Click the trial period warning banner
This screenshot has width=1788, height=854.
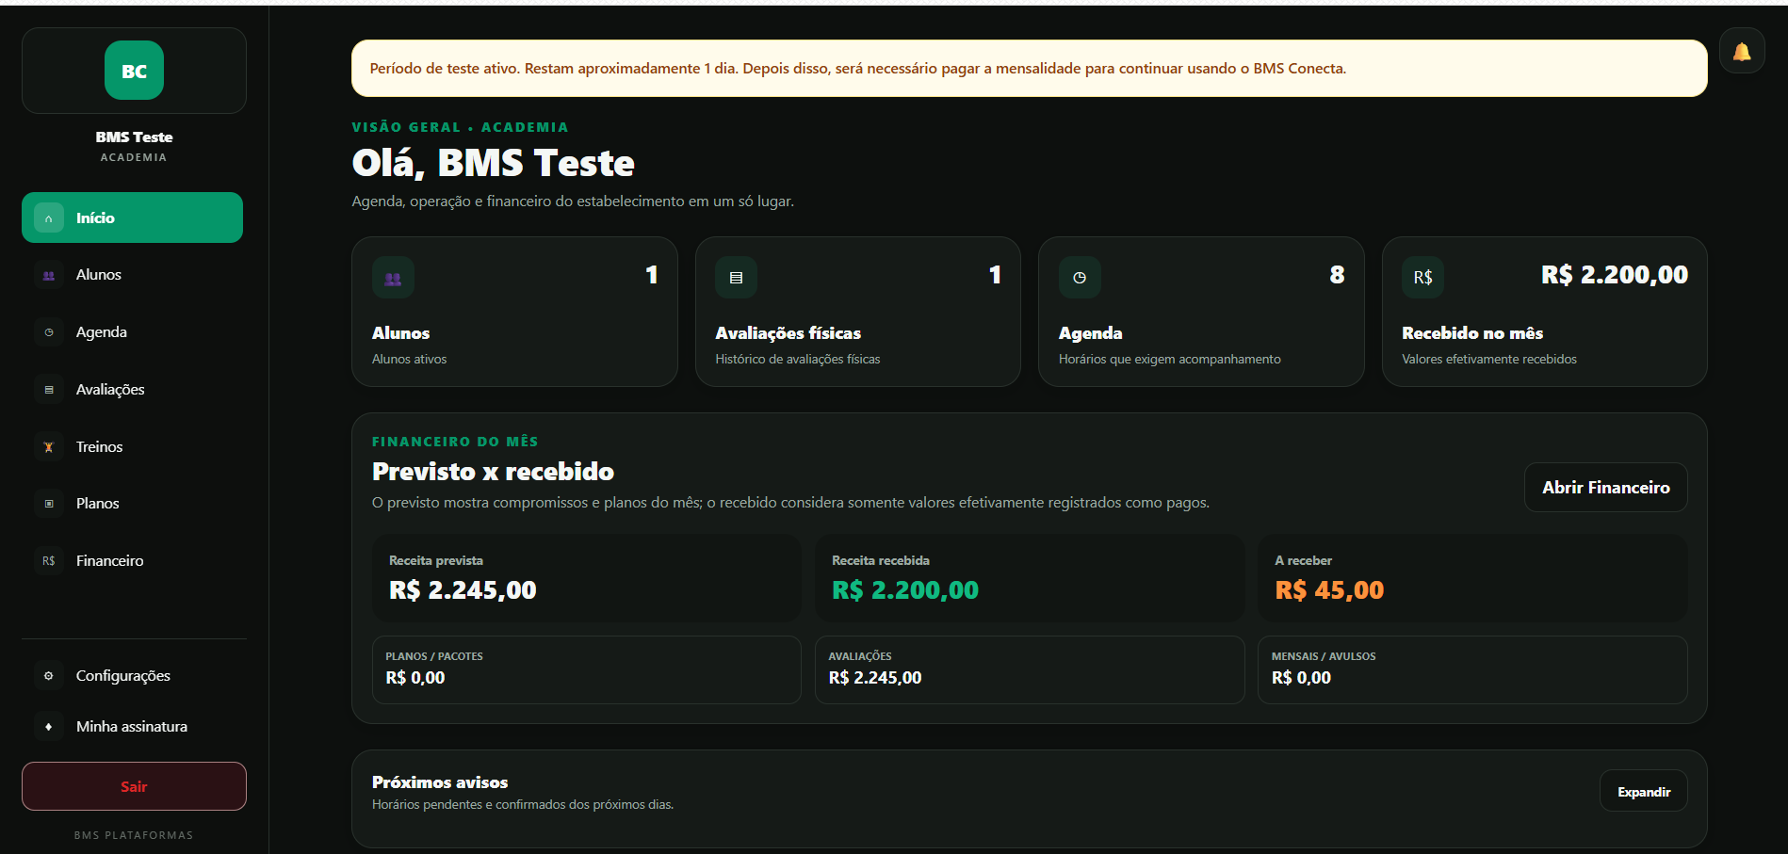[x=1030, y=68]
